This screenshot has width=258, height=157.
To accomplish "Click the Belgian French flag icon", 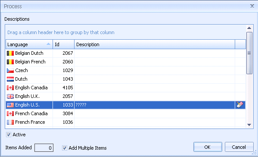I will coord(10,62).
